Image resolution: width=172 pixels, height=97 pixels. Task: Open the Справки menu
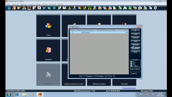pos(32,4)
